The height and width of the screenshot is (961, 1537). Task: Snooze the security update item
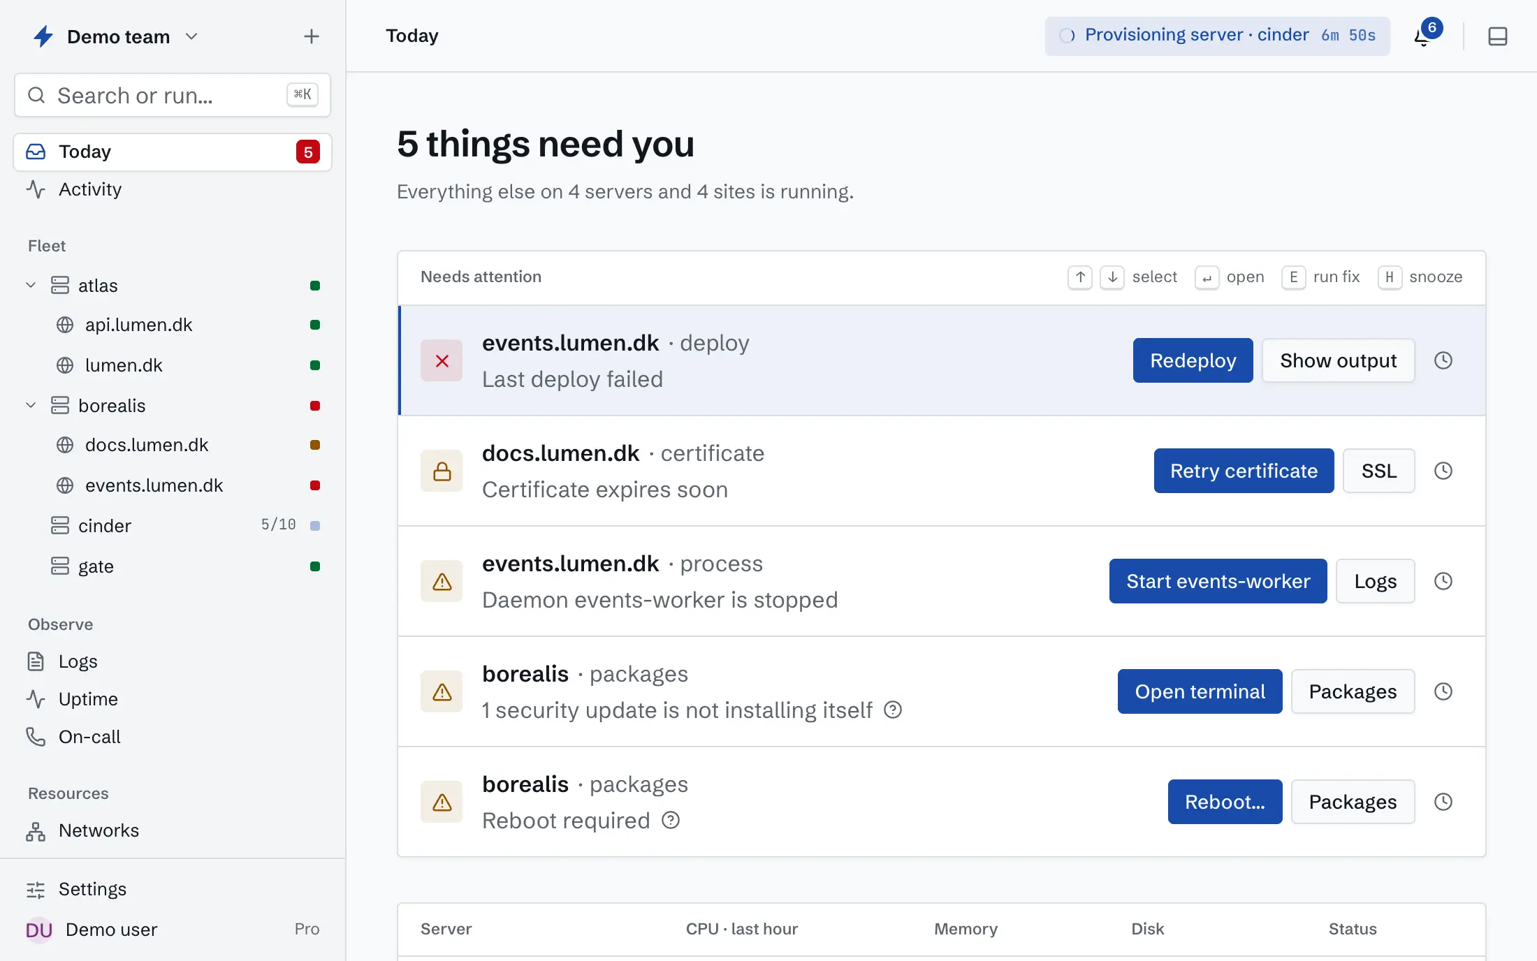(x=1443, y=691)
